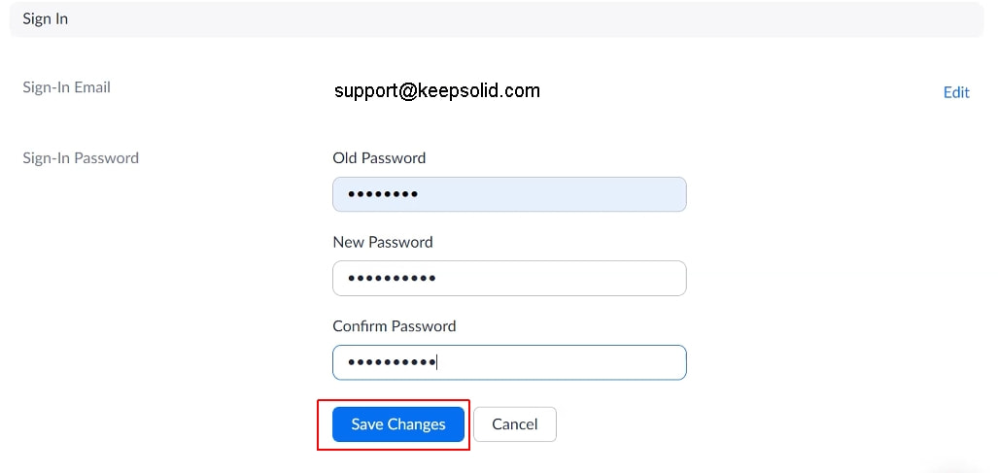Open the Edit link for Sign-In Email
Image resolution: width=998 pixels, height=473 pixels.
(x=956, y=92)
